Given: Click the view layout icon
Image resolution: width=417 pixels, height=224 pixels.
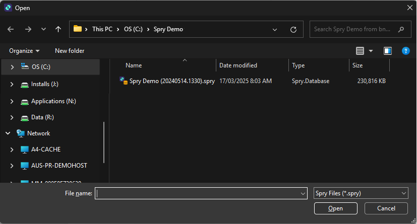Looking at the screenshot, I should tap(360, 51).
